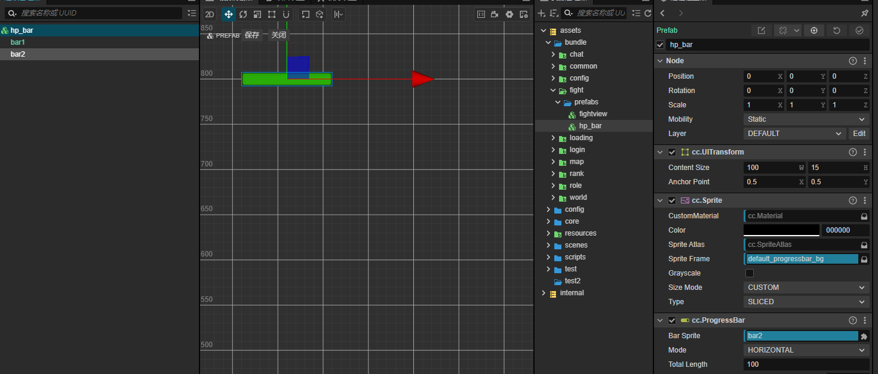Click the reference image icon in scene toolbar
Viewport: 878px width, 374px height.
(481, 14)
